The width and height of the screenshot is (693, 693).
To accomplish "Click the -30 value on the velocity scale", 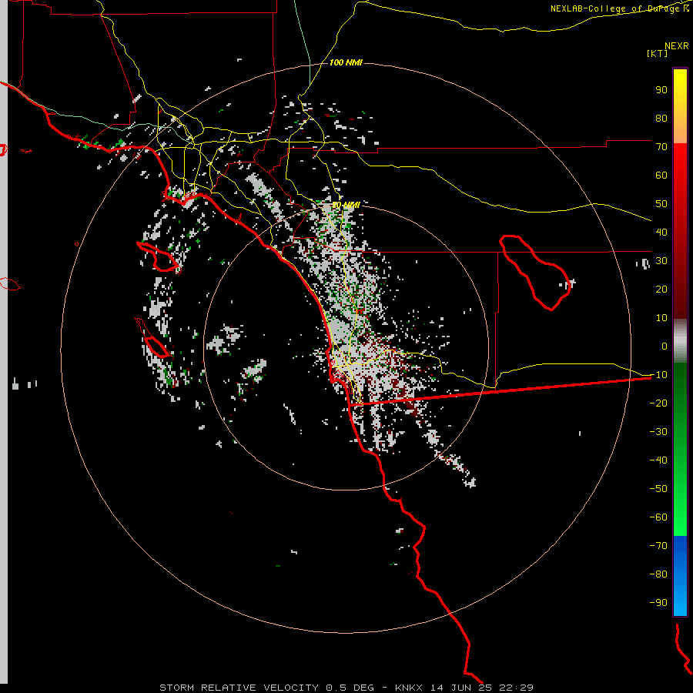I will (x=658, y=432).
